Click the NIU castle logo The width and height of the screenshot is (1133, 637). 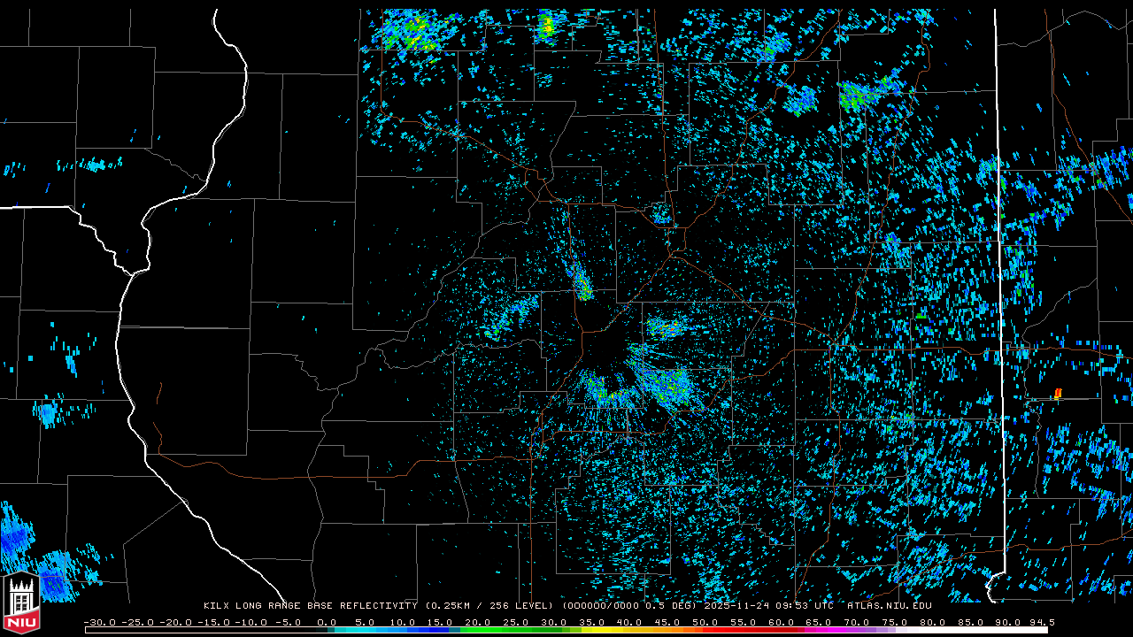[21, 603]
